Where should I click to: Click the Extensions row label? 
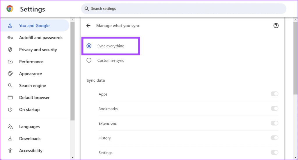(x=108, y=123)
